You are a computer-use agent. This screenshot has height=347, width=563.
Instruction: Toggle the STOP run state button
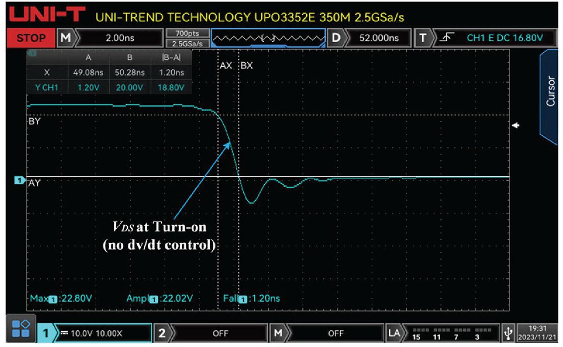[31, 38]
